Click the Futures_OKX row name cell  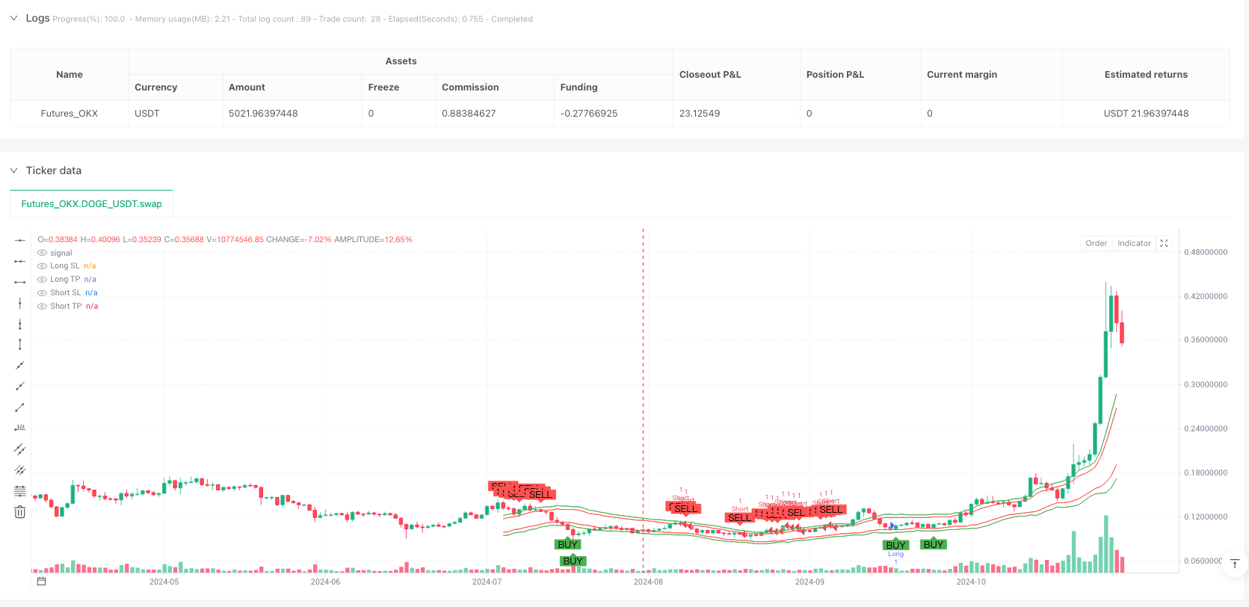tap(70, 114)
